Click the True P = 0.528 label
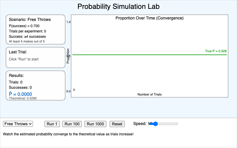Viewport: 237px width, 148px height. point(216,51)
